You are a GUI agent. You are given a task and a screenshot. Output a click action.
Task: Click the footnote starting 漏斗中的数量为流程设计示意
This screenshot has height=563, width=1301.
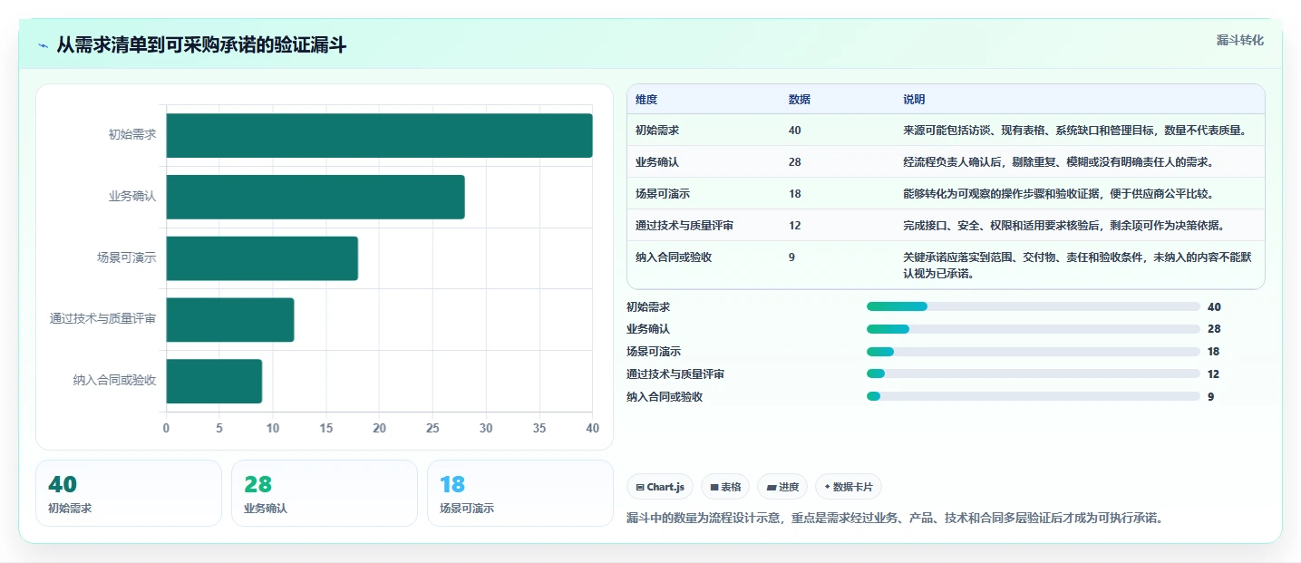click(895, 519)
